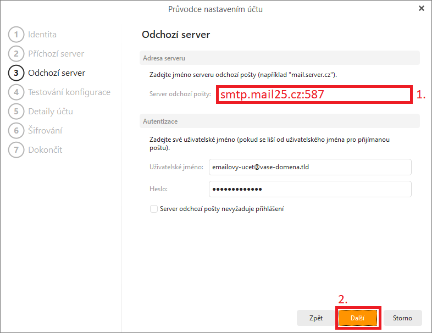Tick 'Server odchozí pošty nevyžaduje přihlášení' checkbox

(x=154, y=209)
